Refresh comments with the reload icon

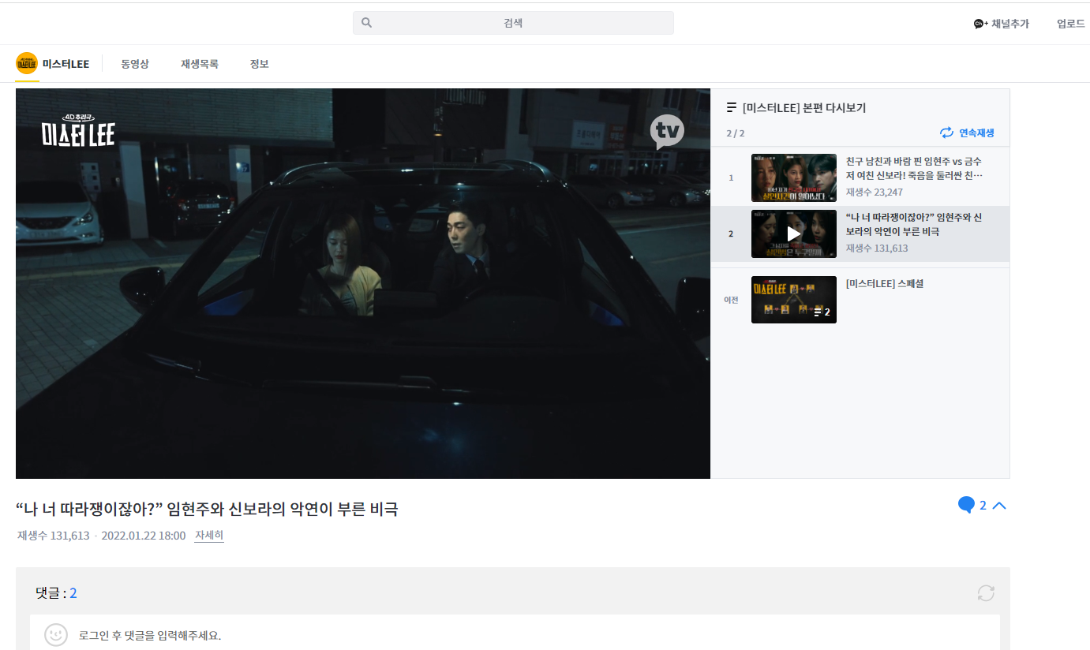[x=986, y=593]
